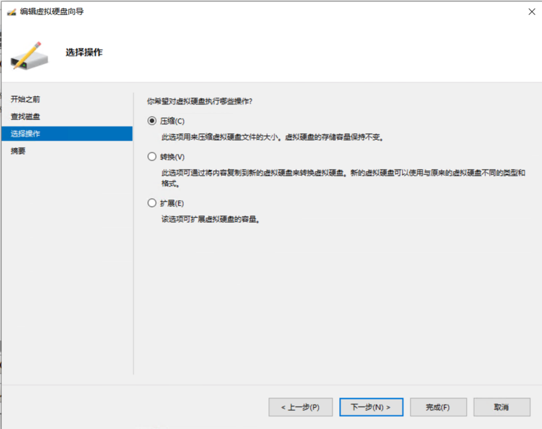
Task: Click the large disk-and-pencil wizard icon
Action: 30,56
